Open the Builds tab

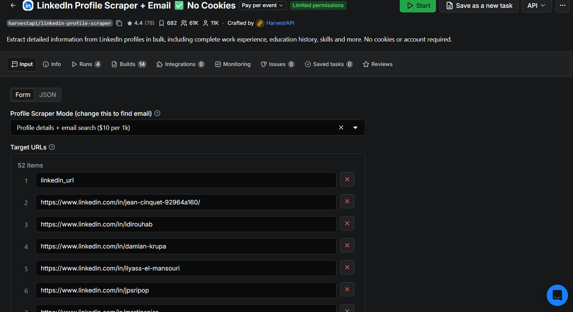pos(129,64)
